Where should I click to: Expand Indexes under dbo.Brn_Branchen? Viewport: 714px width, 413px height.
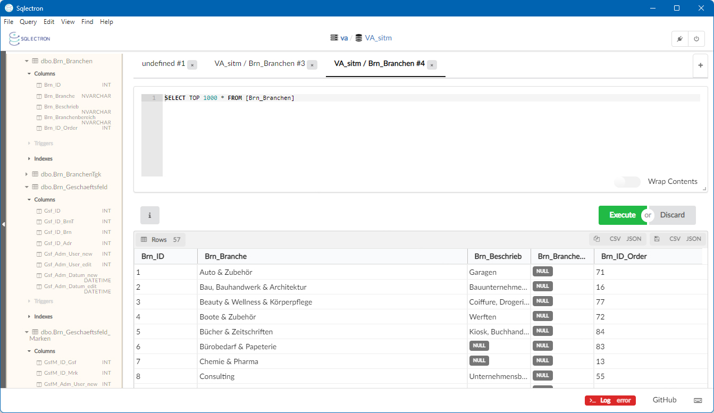click(x=30, y=159)
